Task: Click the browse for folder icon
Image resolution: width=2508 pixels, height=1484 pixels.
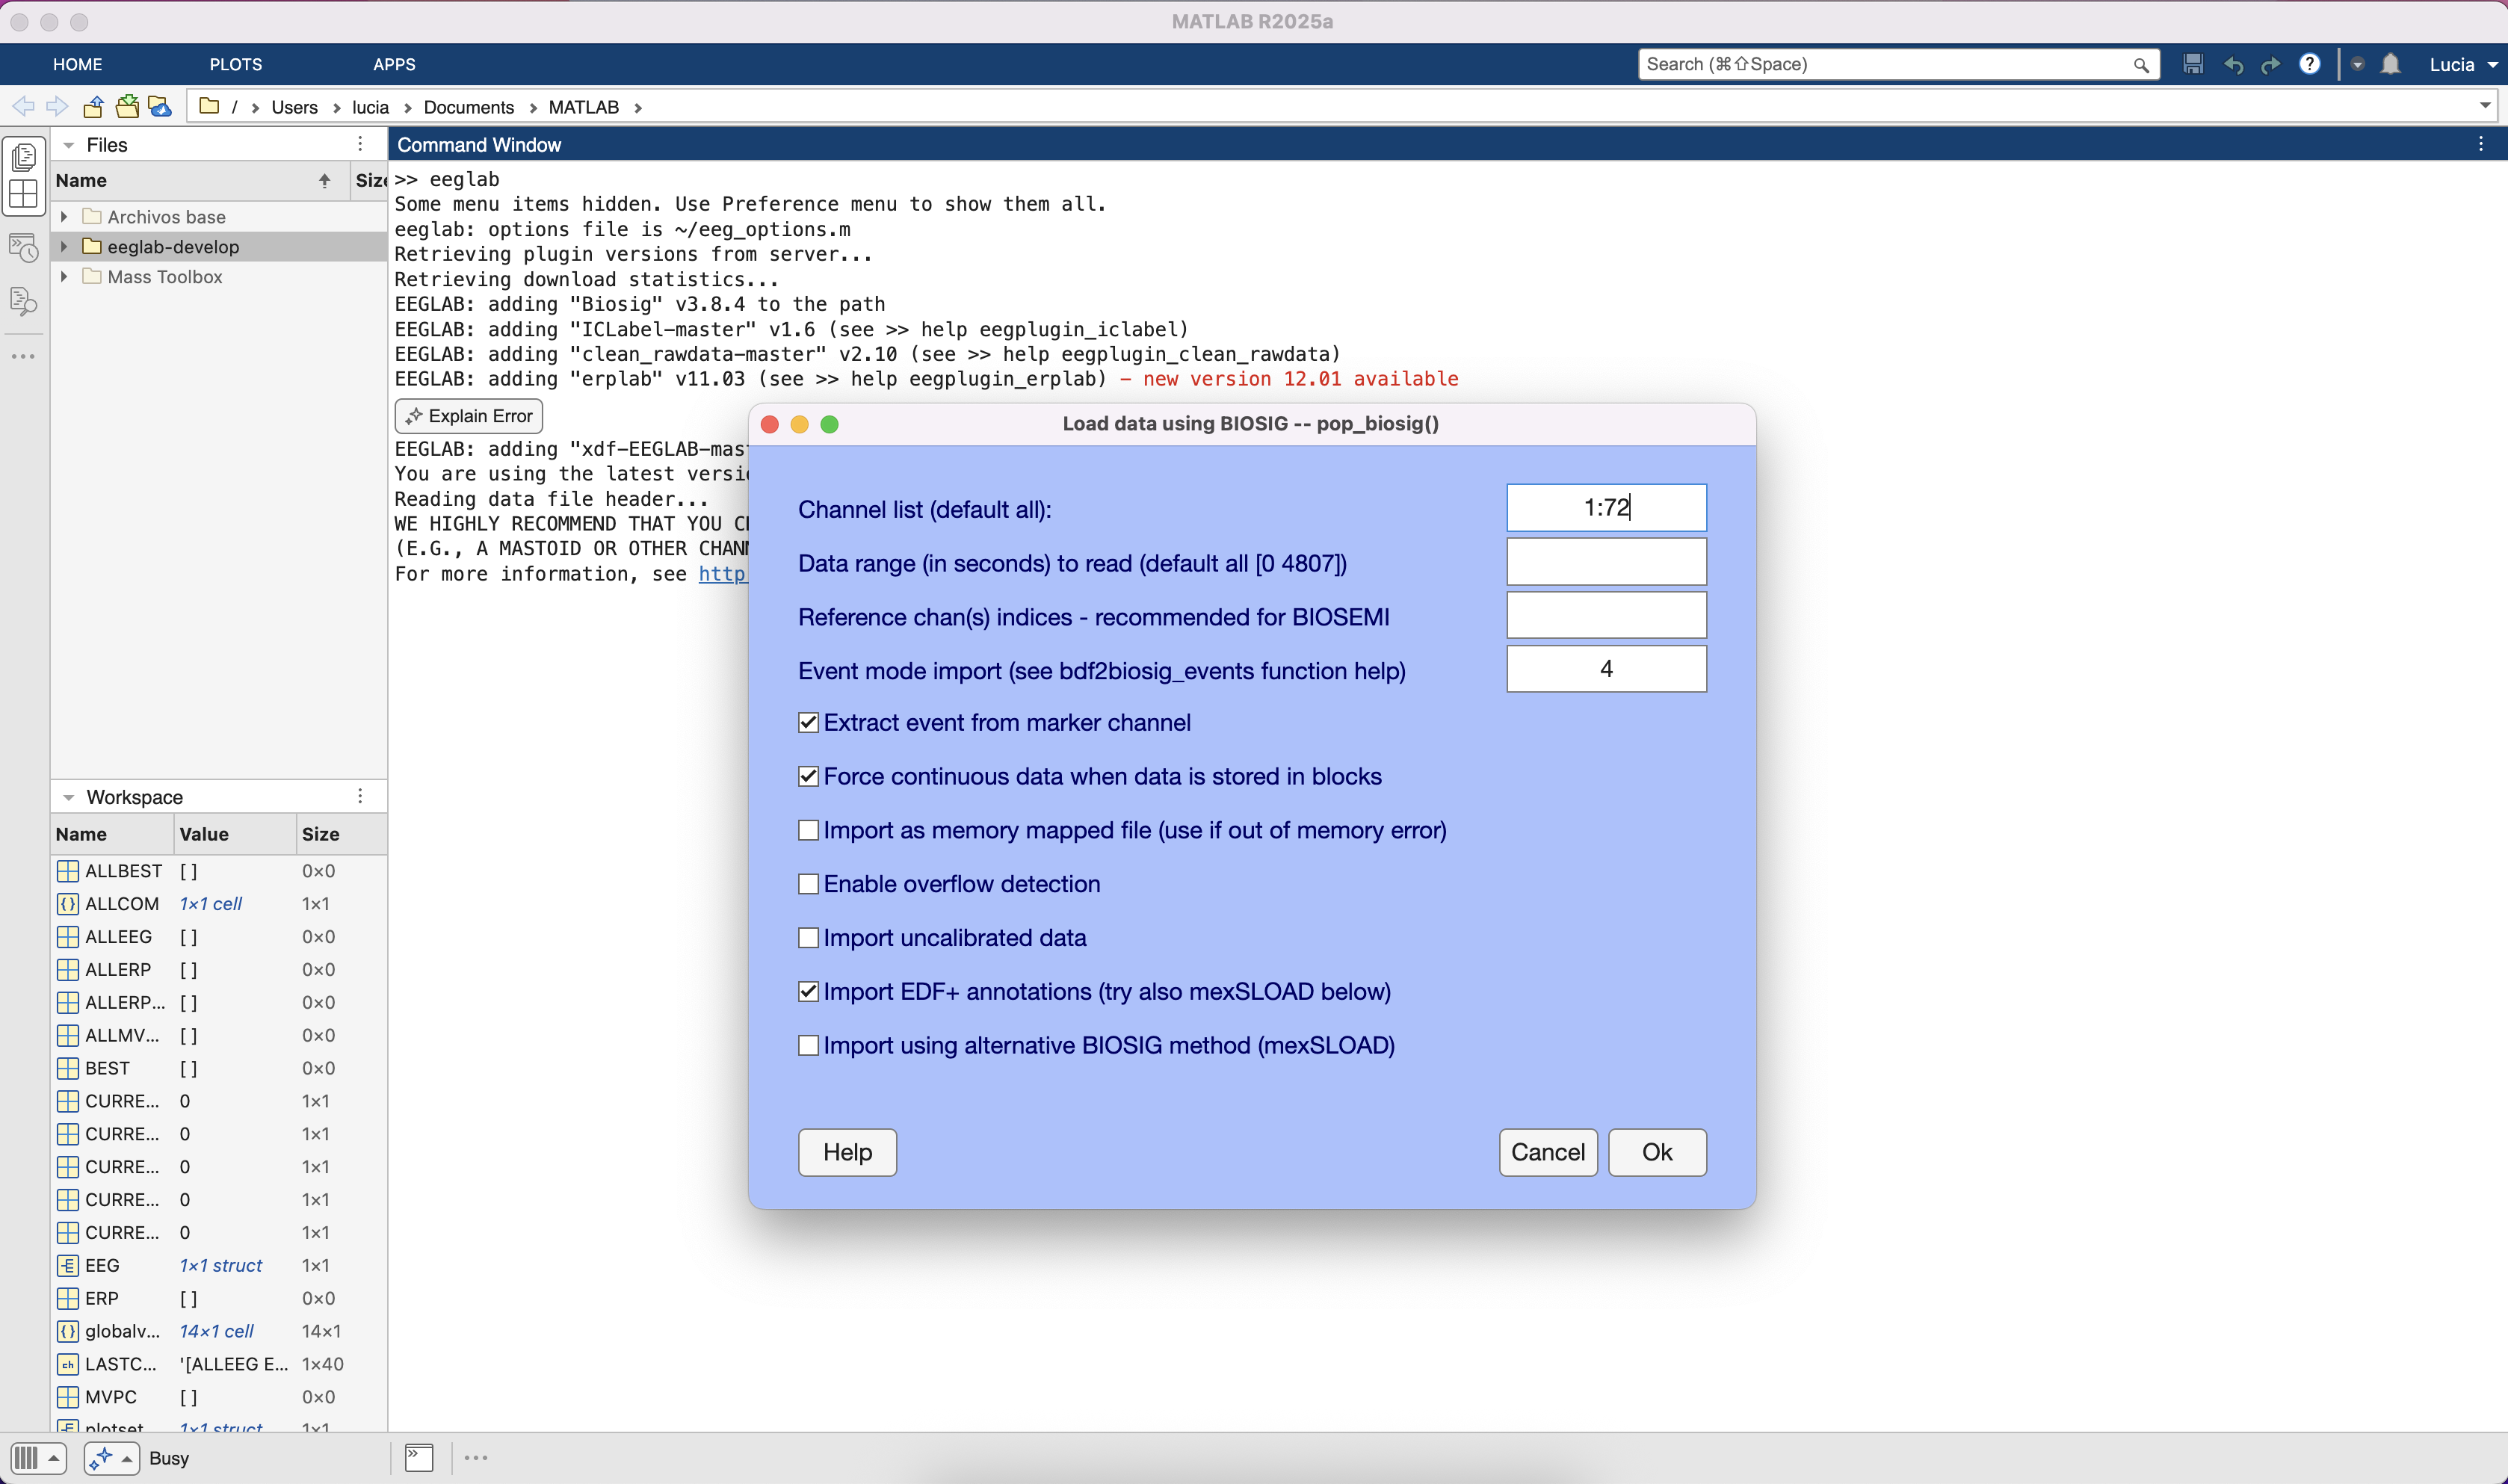Action: 127,107
